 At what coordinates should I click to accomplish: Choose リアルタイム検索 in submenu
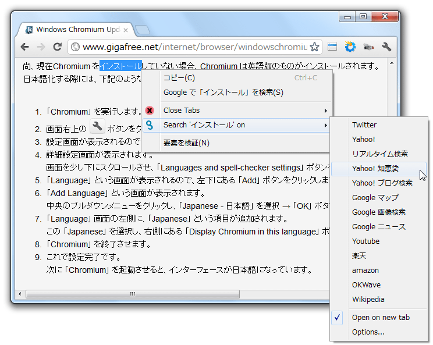click(x=379, y=154)
